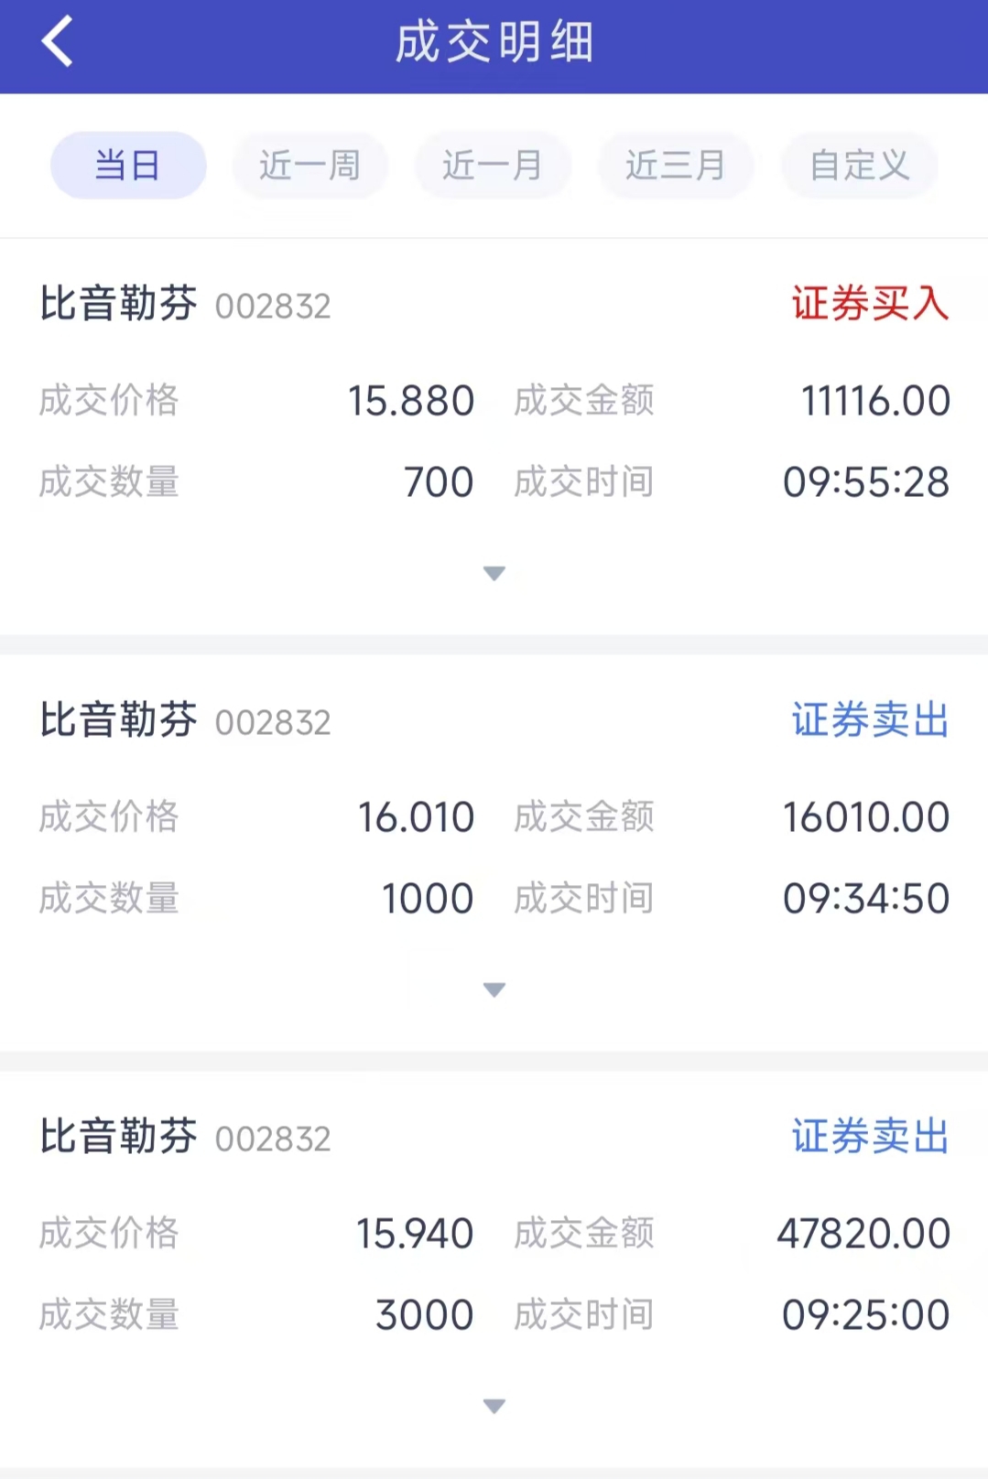The width and height of the screenshot is (988, 1479).
Task: Open 比音勒芬 stock in 3000-share sale
Action: pos(119,1137)
